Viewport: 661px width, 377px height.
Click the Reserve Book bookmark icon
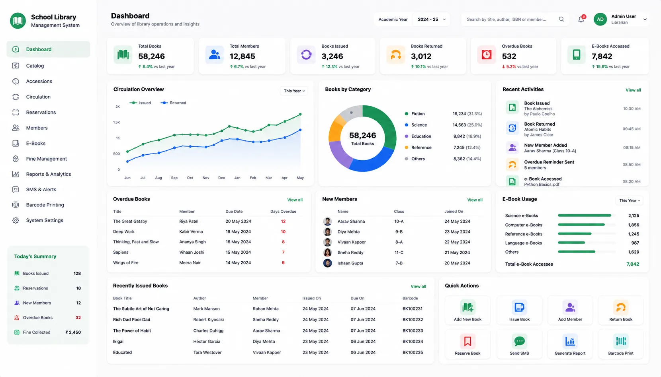click(x=467, y=341)
